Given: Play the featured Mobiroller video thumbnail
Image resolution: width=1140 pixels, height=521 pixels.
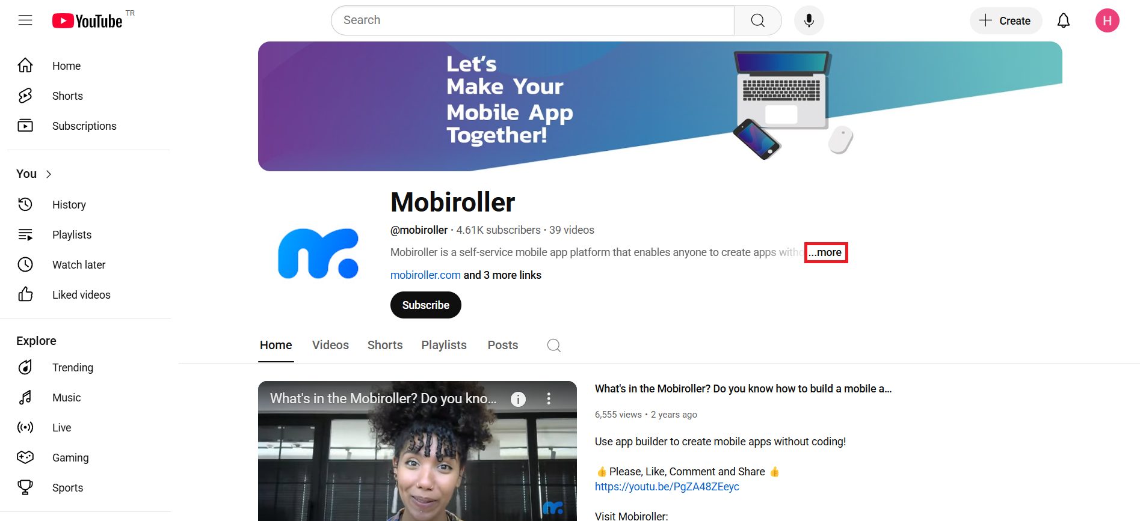Looking at the screenshot, I should [417, 451].
